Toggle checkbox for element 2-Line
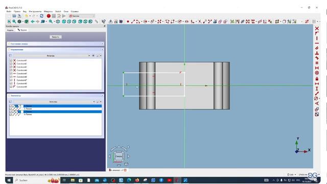This screenshot has height=184, width=327. pyautogui.click(x=11, y=109)
